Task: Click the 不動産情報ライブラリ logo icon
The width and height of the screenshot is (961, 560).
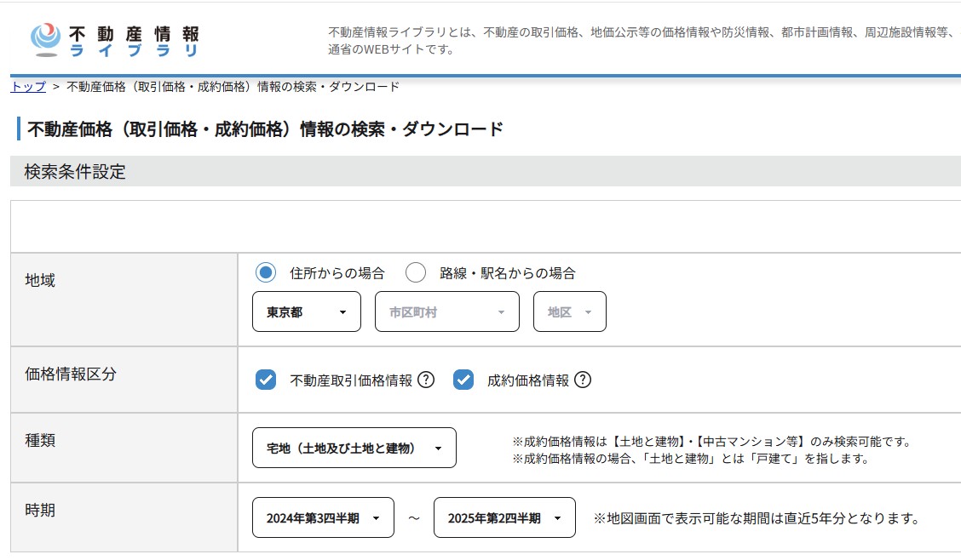Action: tap(46, 39)
